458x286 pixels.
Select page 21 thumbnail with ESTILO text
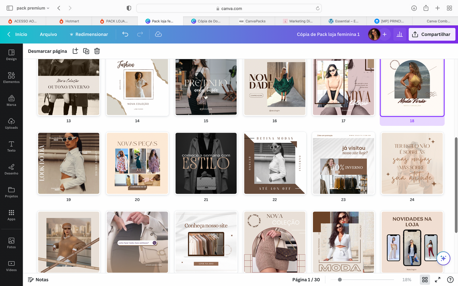pyautogui.click(x=206, y=163)
